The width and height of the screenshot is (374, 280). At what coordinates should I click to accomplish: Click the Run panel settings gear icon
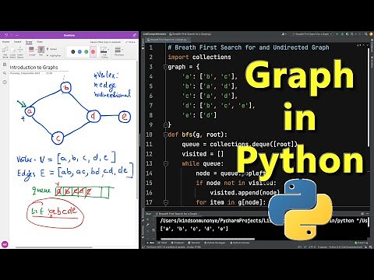[x=362, y=213]
